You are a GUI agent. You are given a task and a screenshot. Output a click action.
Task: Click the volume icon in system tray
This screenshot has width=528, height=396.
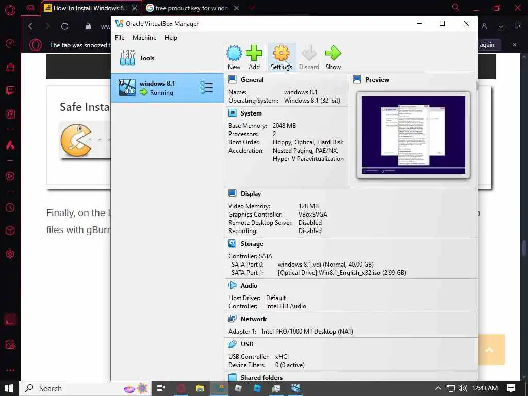[x=463, y=388]
